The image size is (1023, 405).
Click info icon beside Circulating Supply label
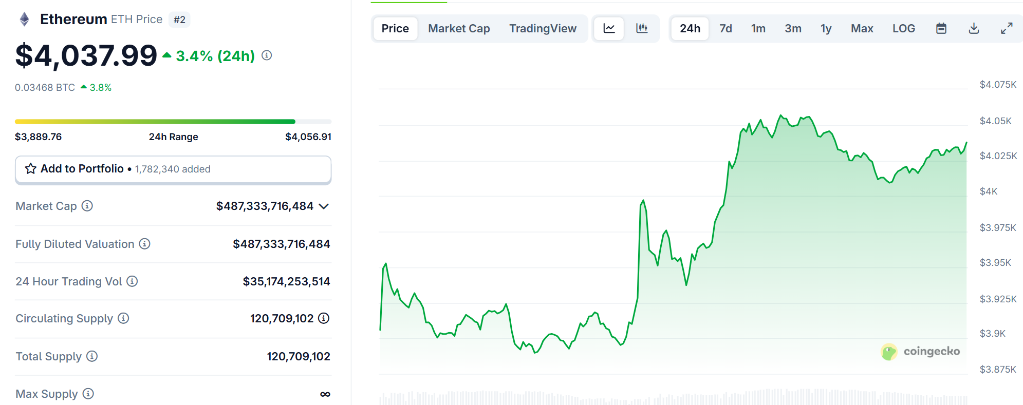coord(123,318)
